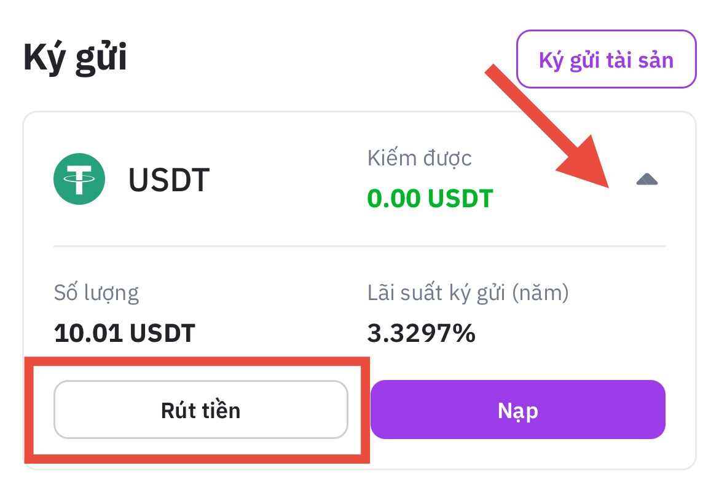The width and height of the screenshot is (719, 495).
Task: Click the 'Số lượng' label
Action: (x=96, y=293)
